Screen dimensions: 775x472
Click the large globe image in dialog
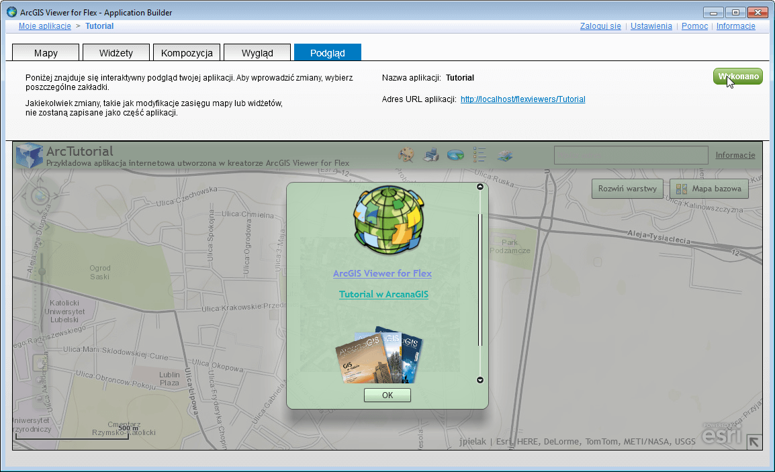(389, 220)
